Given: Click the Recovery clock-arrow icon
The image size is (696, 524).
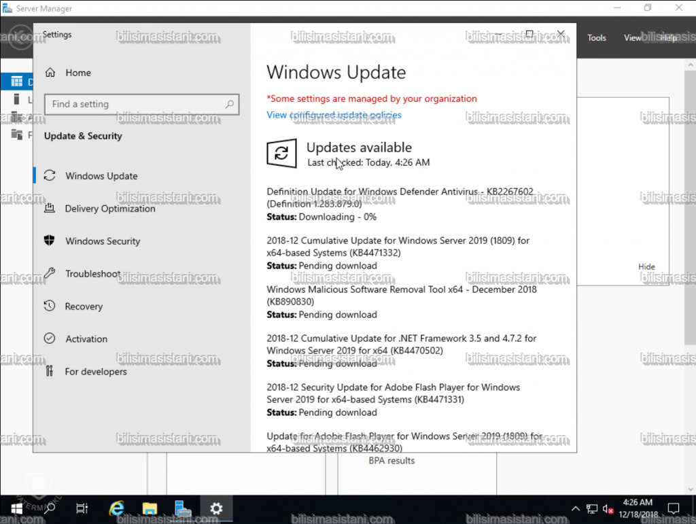Looking at the screenshot, I should point(49,306).
